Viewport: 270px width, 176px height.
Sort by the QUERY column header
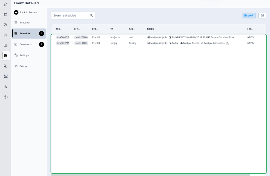coord(150,29)
